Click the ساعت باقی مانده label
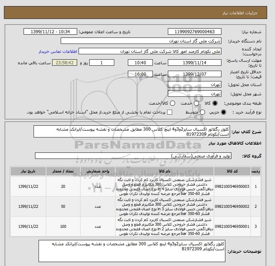 coord(34,63)
